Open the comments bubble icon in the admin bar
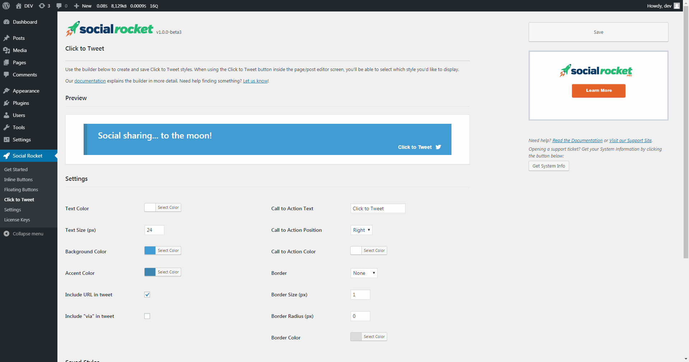 tap(59, 6)
